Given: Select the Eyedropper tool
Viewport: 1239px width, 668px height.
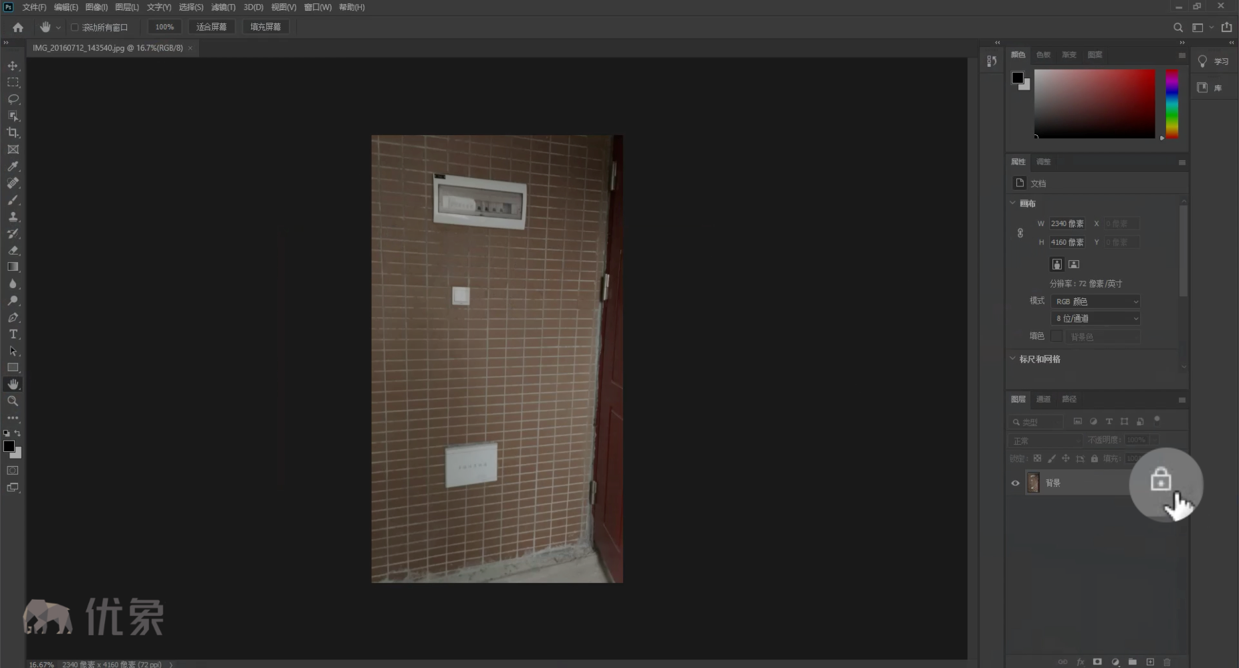Looking at the screenshot, I should tap(13, 166).
